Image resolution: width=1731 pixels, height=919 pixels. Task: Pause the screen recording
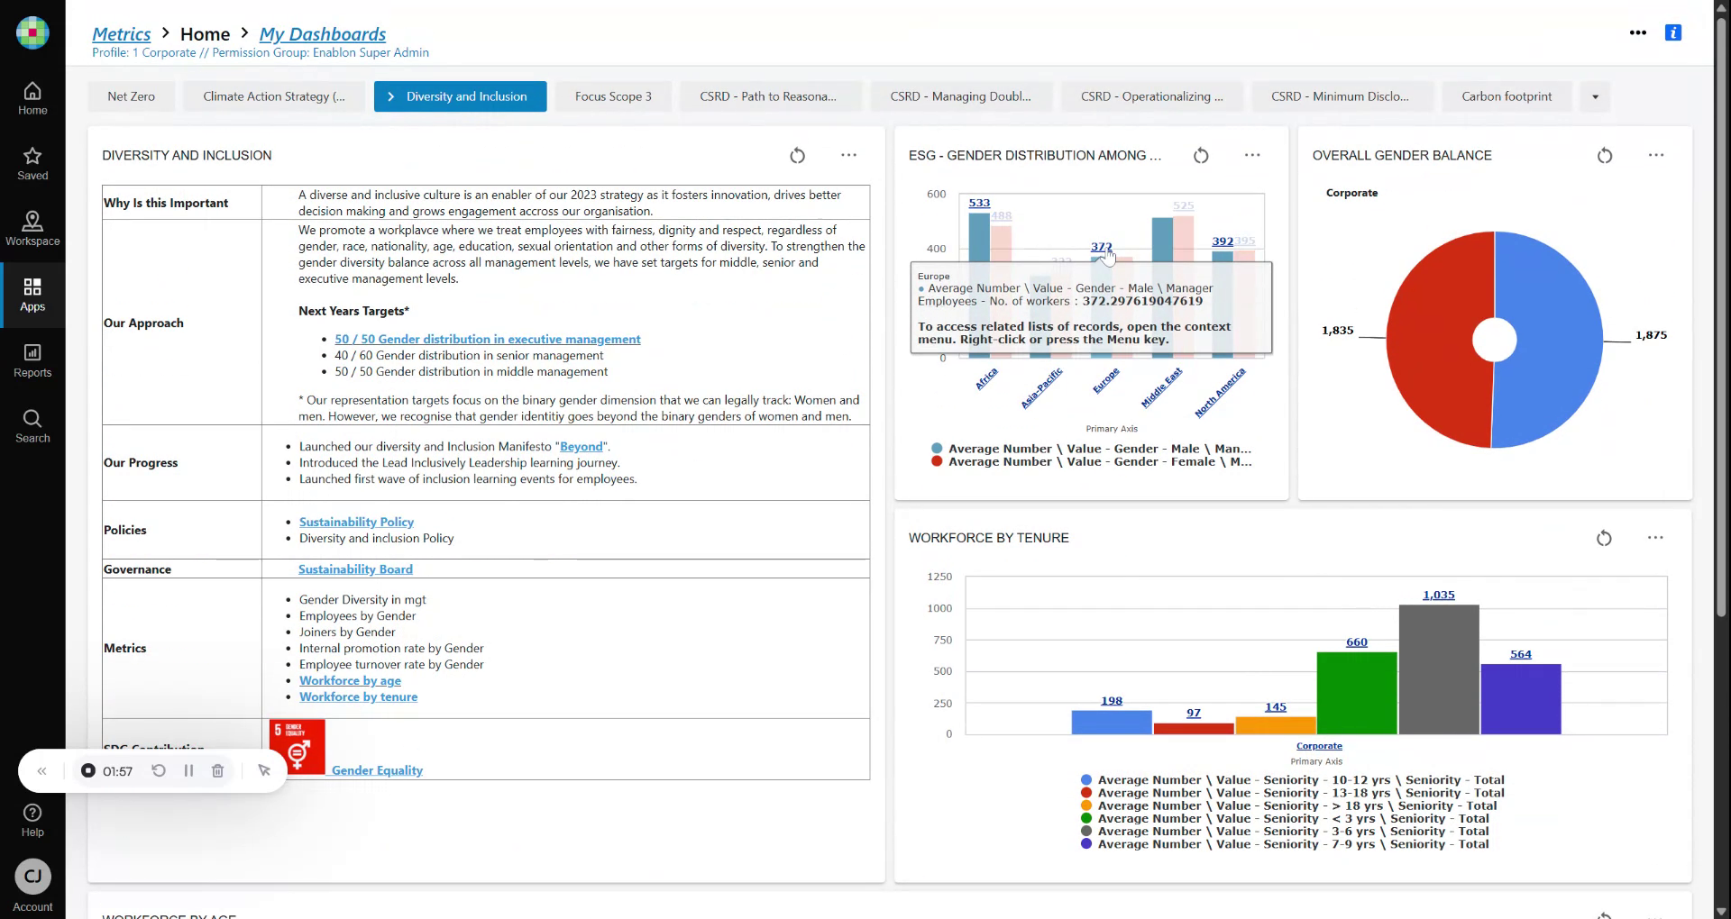(x=188, y=771)
